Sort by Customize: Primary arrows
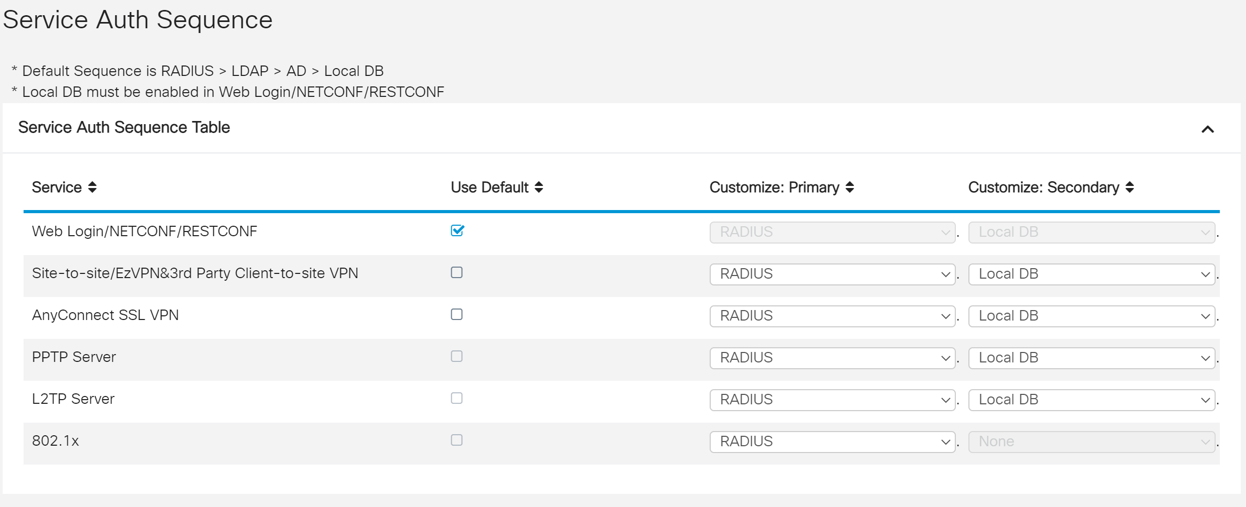1246x507 pixels. pyautogui.click(x=850, y=188)
